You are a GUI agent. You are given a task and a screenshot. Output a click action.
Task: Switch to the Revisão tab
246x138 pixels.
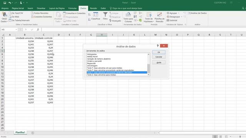pos(93,8)
